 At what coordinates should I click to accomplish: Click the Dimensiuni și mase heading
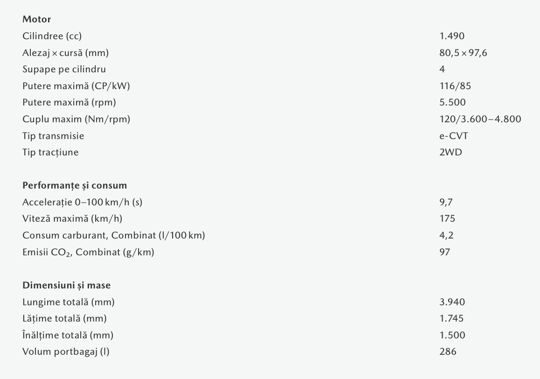click(66, 285)
